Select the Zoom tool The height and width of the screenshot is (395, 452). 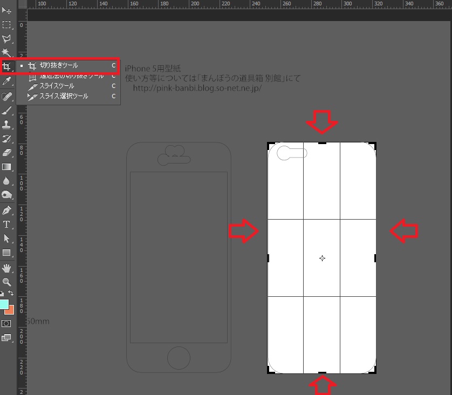(6, 282)
